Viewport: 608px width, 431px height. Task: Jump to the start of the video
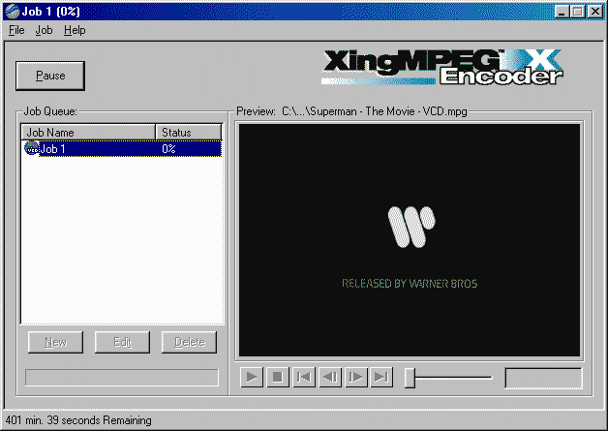pyautogui.click(x=303, y=378)
